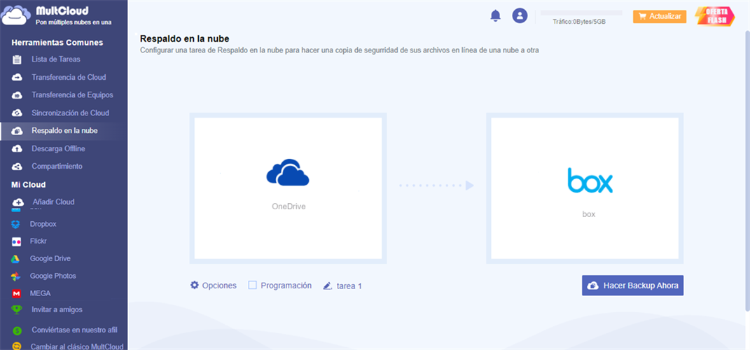Click the OFERTA FLASH promo badge

(x=714, y=16)
